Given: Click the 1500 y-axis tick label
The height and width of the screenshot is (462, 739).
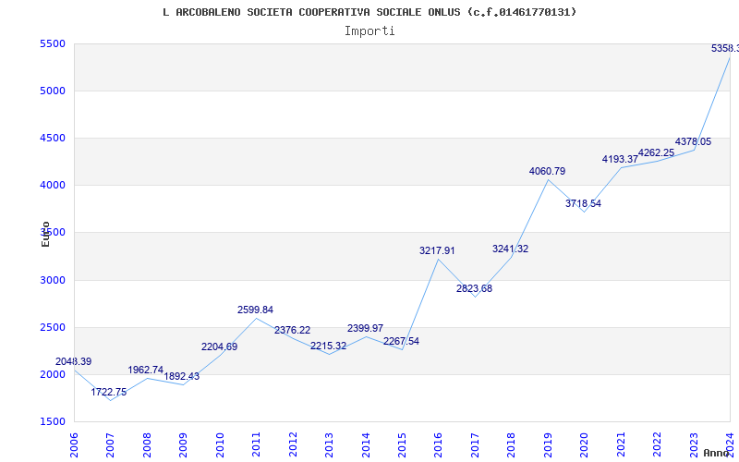Looking at the screenshot, I should [53, 422].
